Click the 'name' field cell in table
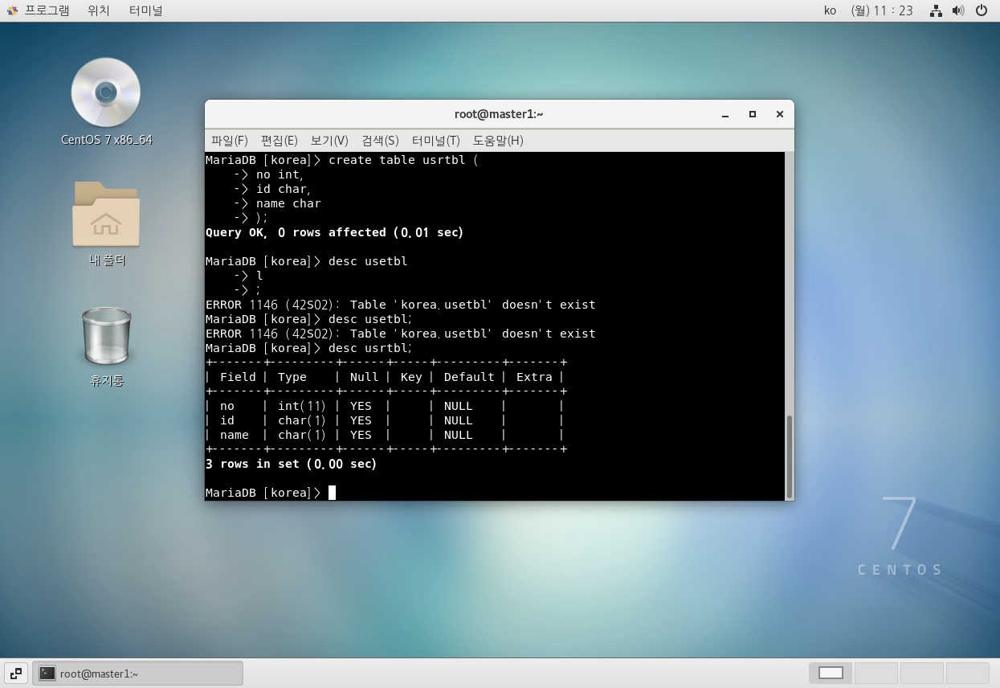 [235, 435]
